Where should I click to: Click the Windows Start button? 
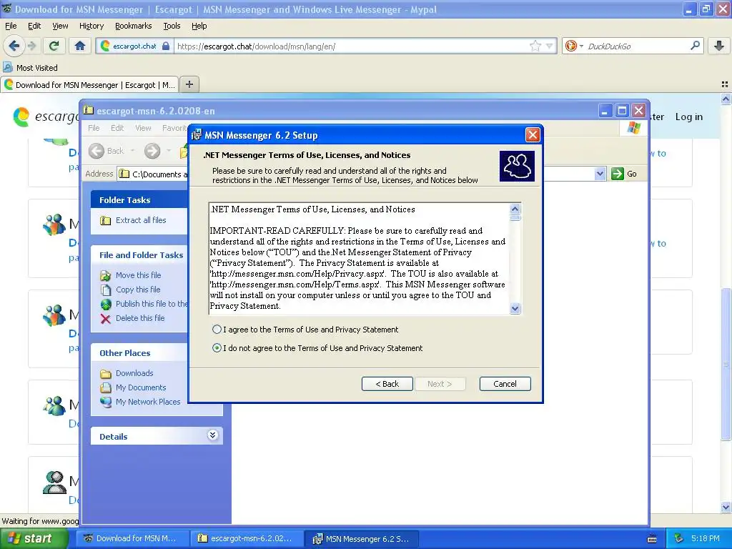click(x=34, y=539)
